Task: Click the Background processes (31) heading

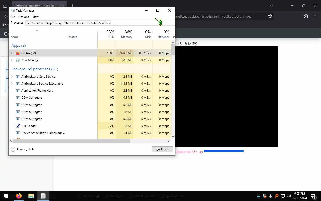Action: click(x=35, y=69)
